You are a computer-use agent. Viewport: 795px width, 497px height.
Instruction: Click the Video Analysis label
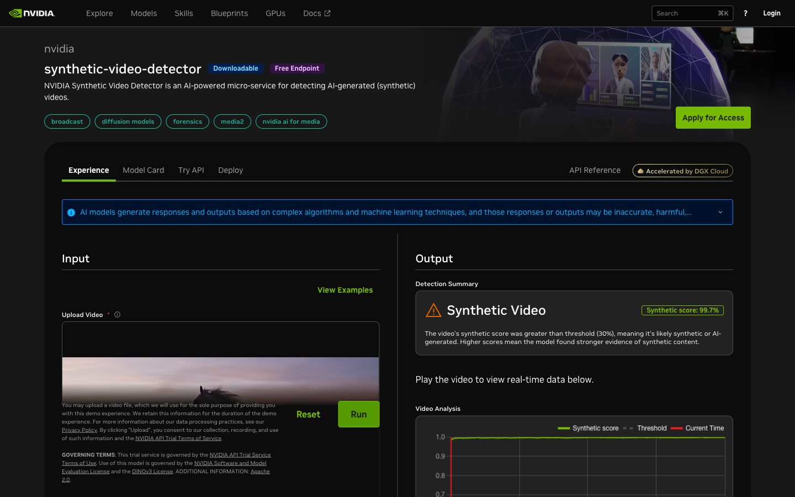[x=438, y=409]
